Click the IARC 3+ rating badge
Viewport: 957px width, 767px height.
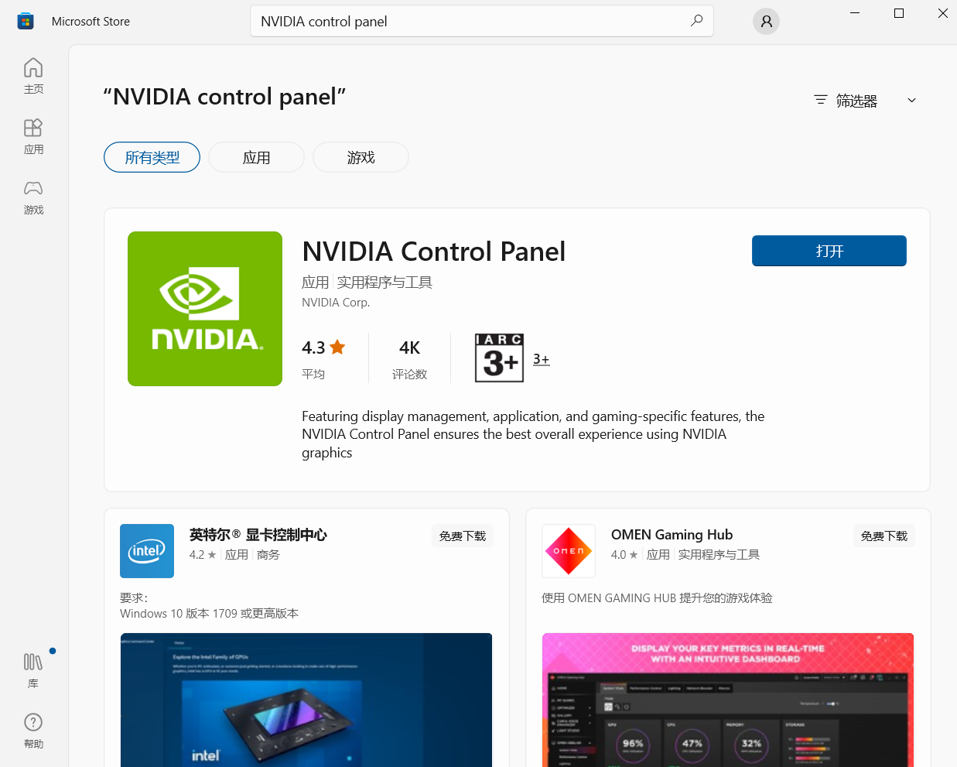[499, 358]
